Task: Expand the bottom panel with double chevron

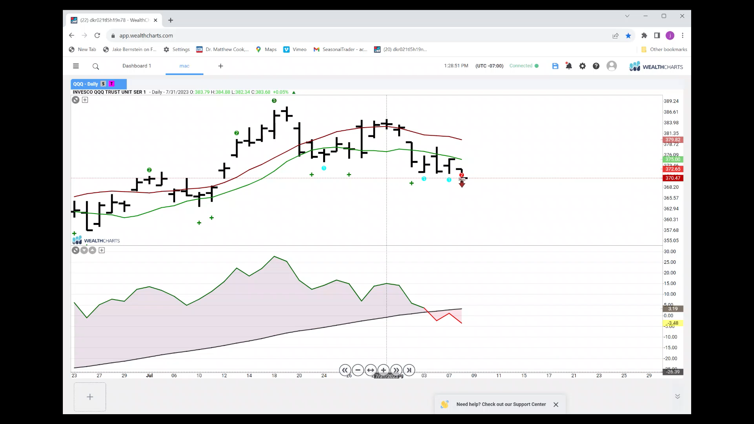Action: point(677,397)
